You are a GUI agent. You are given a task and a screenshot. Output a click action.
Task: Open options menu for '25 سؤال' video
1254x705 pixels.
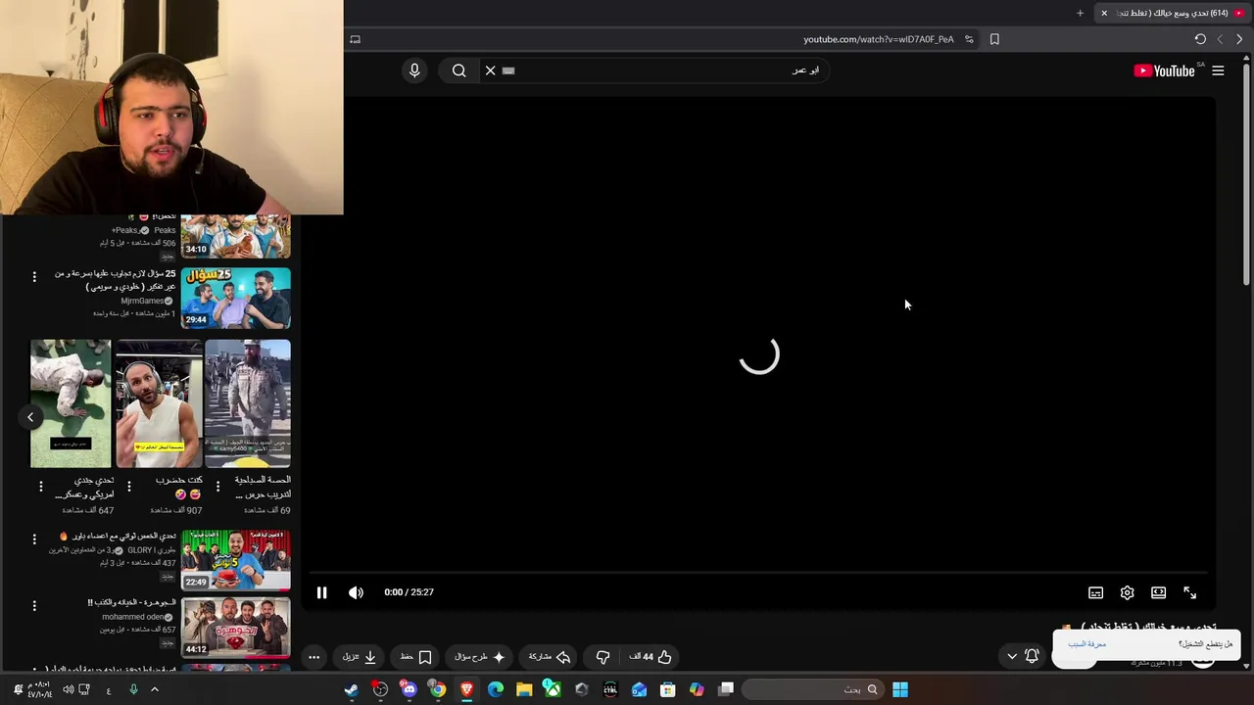34,277
